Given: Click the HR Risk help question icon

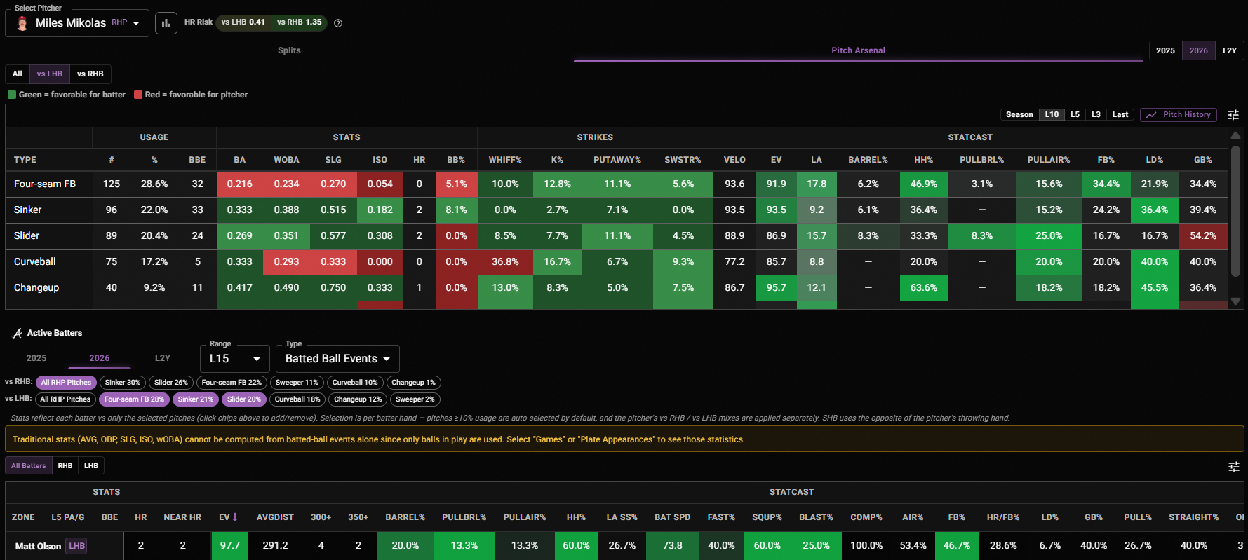Looking at the screenshot, I should pos(338,23).
